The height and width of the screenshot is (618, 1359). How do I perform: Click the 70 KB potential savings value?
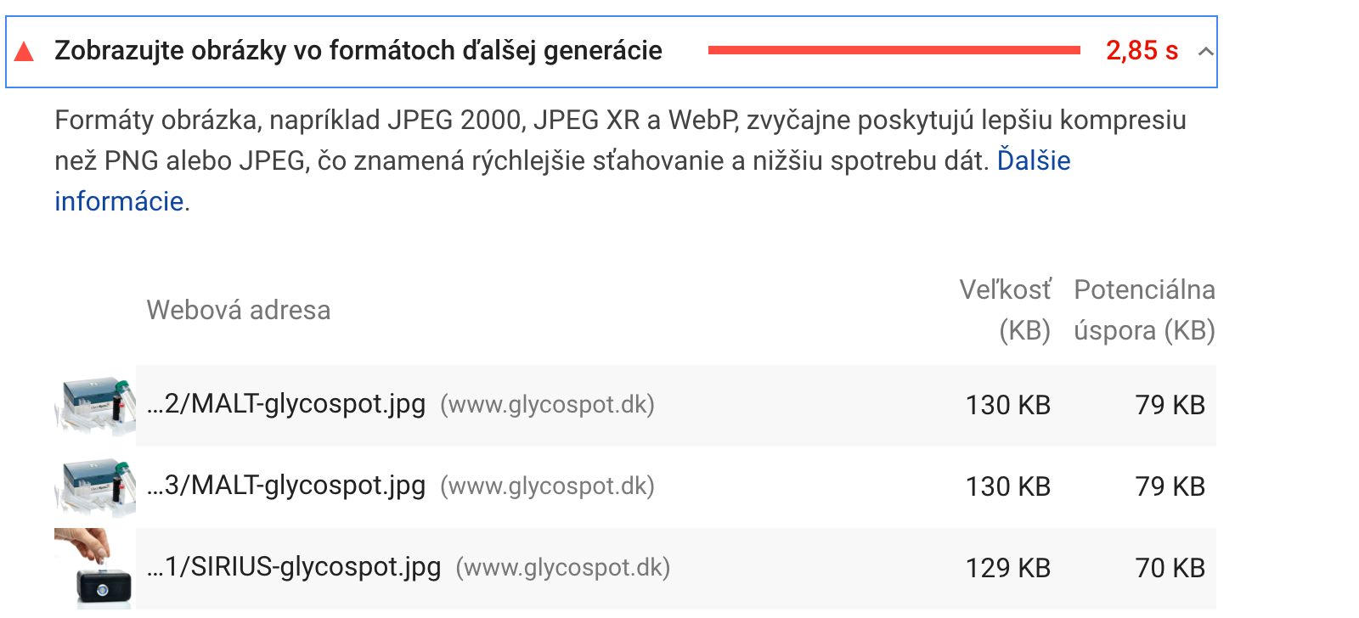[1170, 568]
